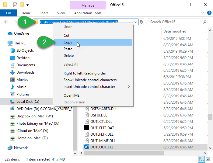Viewport: 213px width, 163px height.
Task: Click the Downloads arrow icon
Action: coord(12,72)
